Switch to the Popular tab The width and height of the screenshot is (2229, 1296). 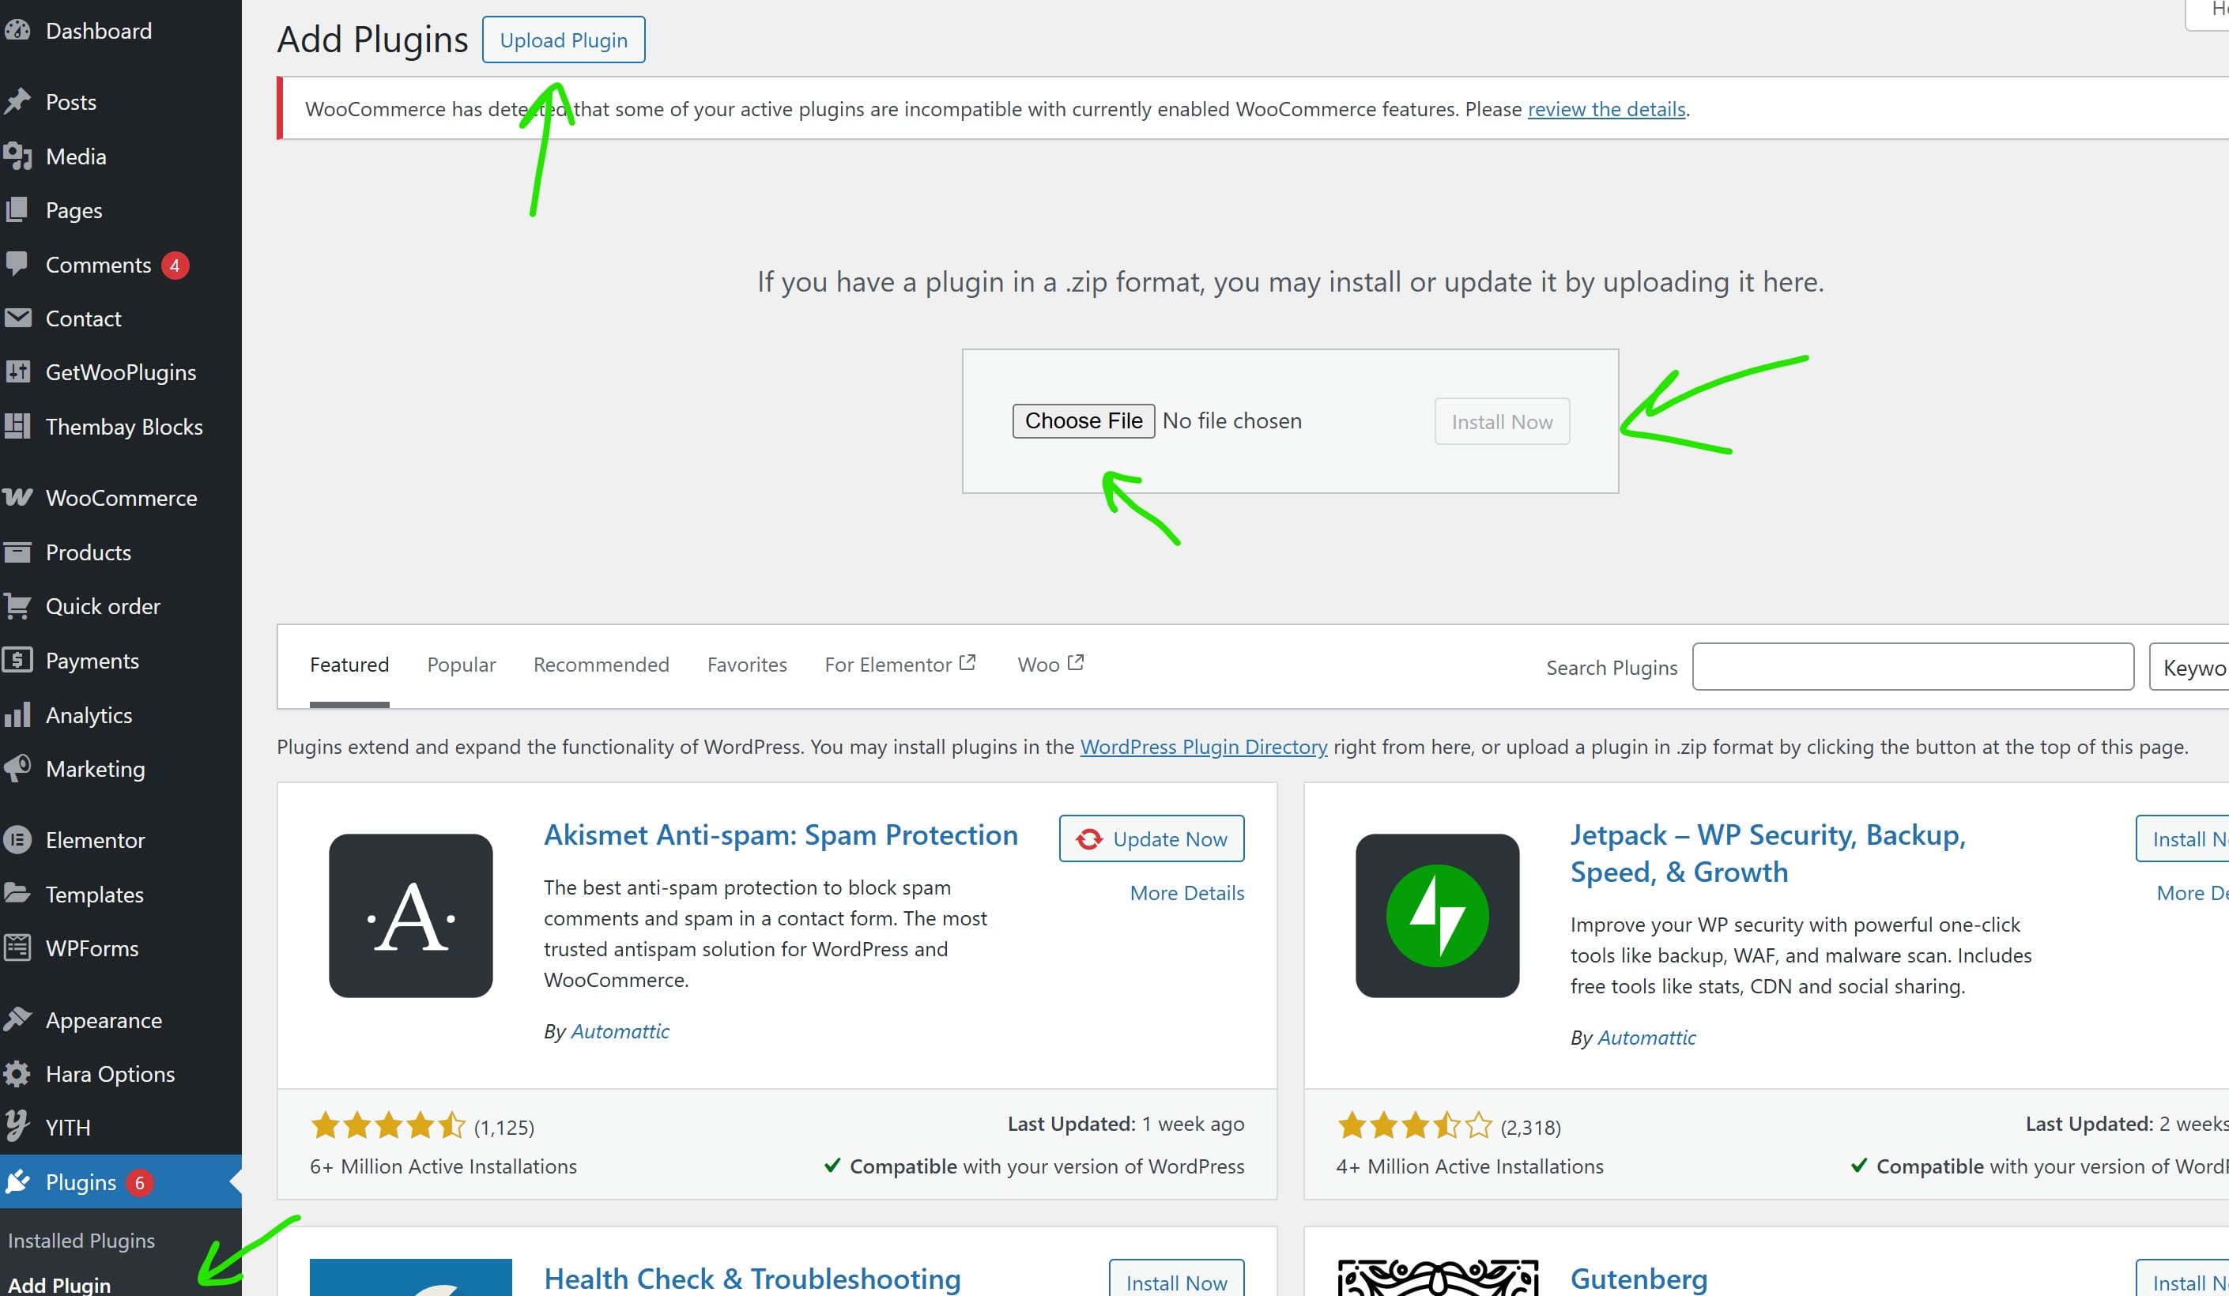coord(462,665)
